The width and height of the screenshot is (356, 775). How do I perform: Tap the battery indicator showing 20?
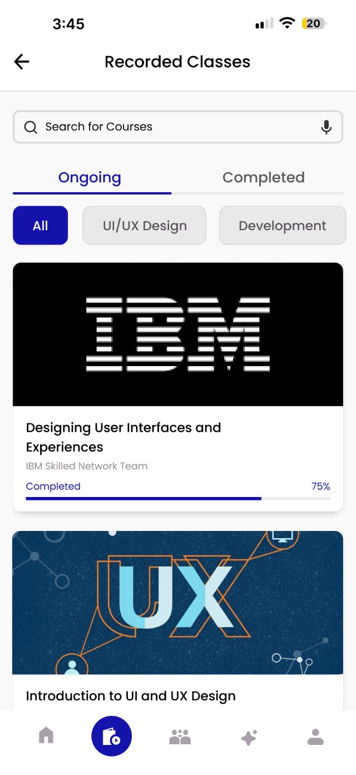tap(314, 23)
